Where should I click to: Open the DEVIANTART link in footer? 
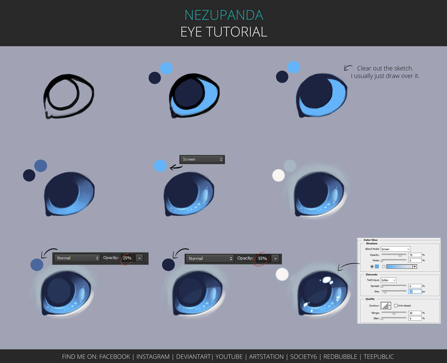193,356
